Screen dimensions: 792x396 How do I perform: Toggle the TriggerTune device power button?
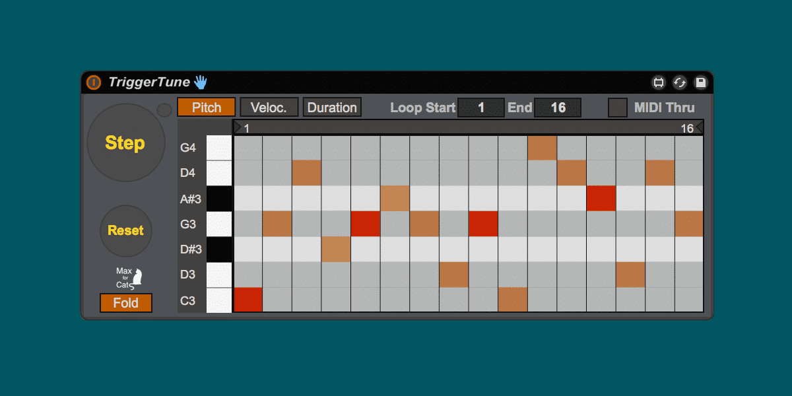click(94, 82)
